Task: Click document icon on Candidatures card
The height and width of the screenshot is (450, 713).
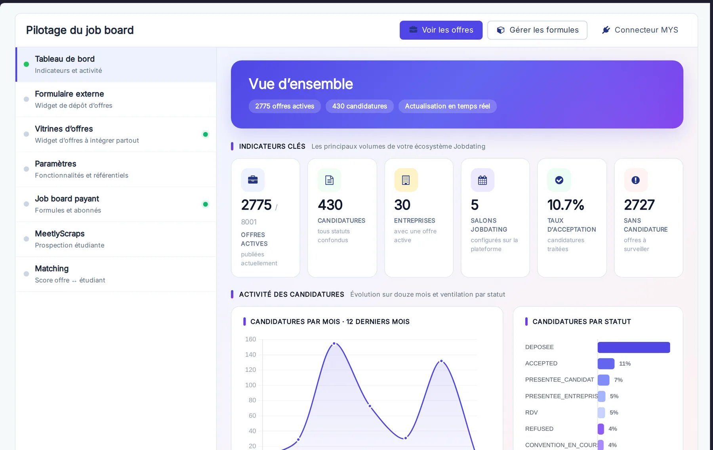Action: 329,180
